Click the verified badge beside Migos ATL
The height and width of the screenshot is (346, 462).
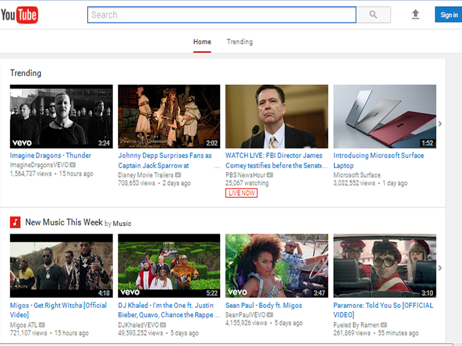tap(42, 325)
